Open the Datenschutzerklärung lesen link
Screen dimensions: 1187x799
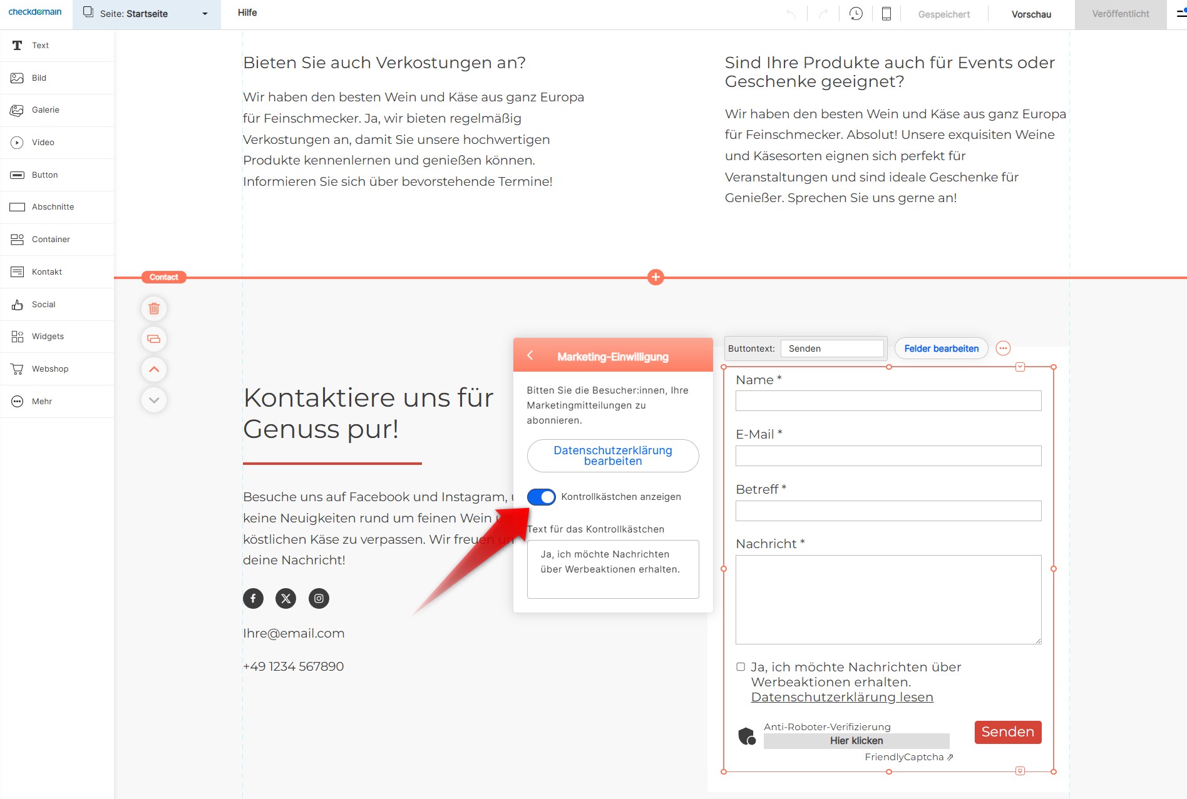(x=841, y=697)
